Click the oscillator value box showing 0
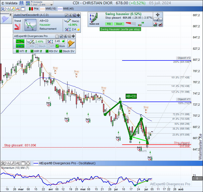Image resolution: width=203 pixels, height=192 pixels. (x=197, y=178)
